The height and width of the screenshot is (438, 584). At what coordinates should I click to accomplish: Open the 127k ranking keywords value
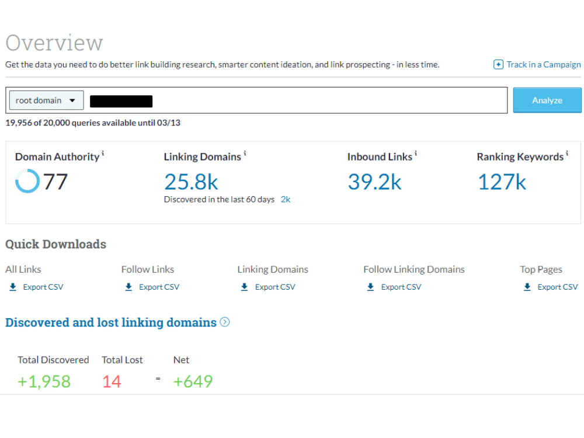[x=502, y=182]
